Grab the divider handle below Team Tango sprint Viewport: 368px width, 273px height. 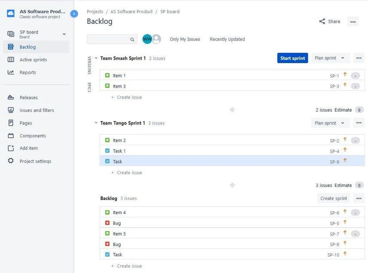tap(232, 185)
